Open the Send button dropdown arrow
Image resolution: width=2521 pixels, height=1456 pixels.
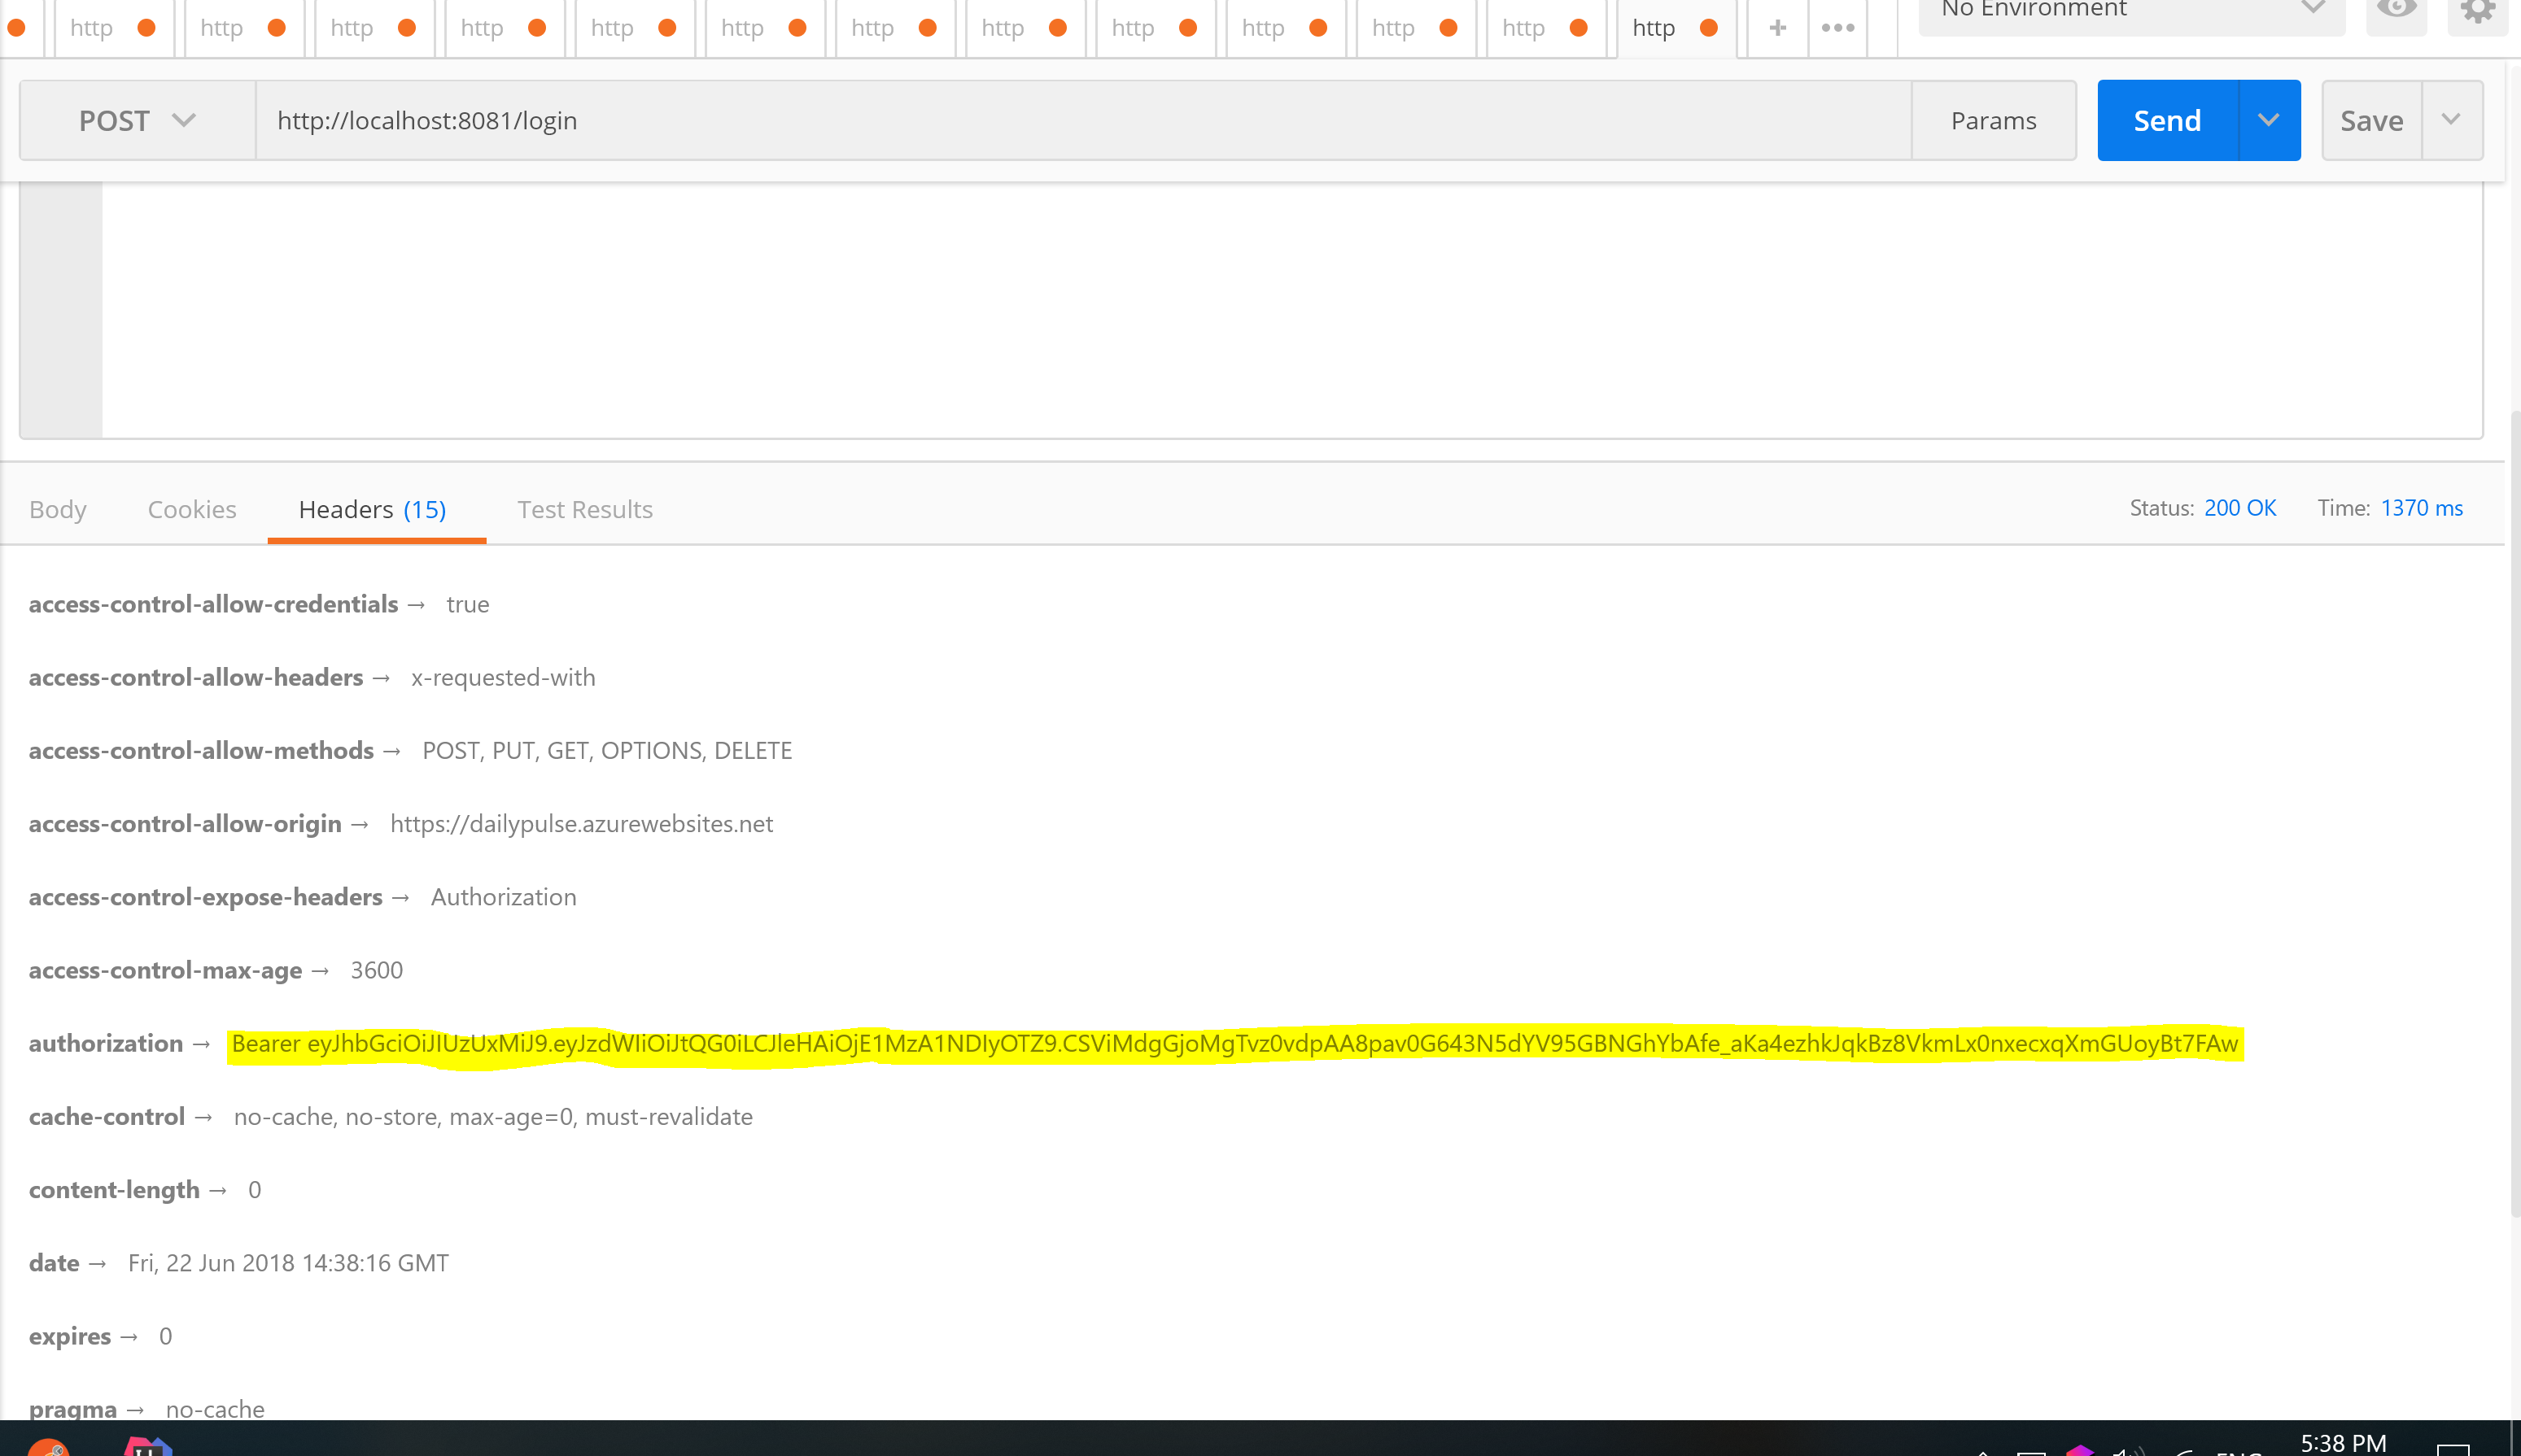pos(2268,120)
